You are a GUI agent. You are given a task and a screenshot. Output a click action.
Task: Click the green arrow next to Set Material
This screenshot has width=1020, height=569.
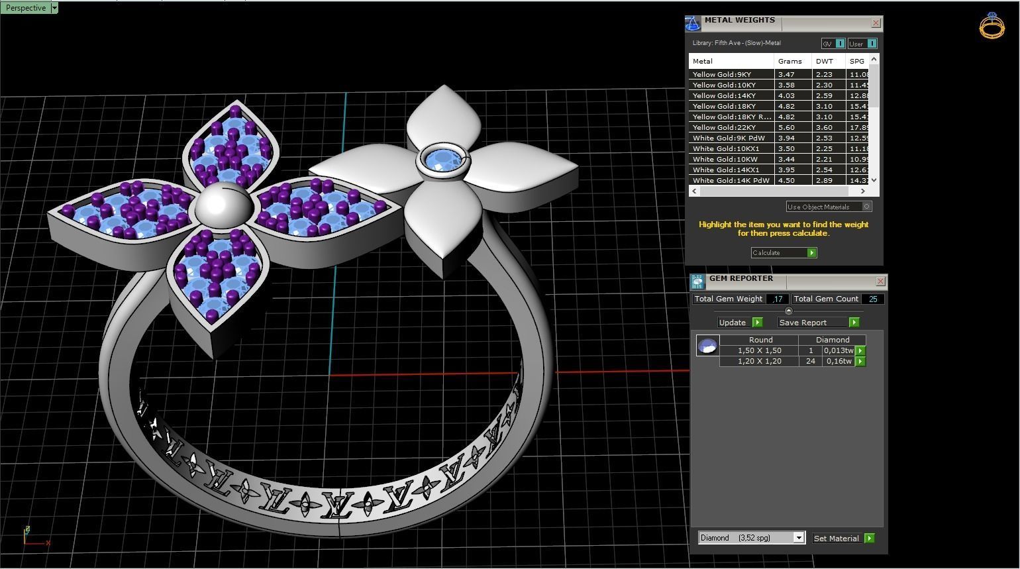[x=870, y=539]
